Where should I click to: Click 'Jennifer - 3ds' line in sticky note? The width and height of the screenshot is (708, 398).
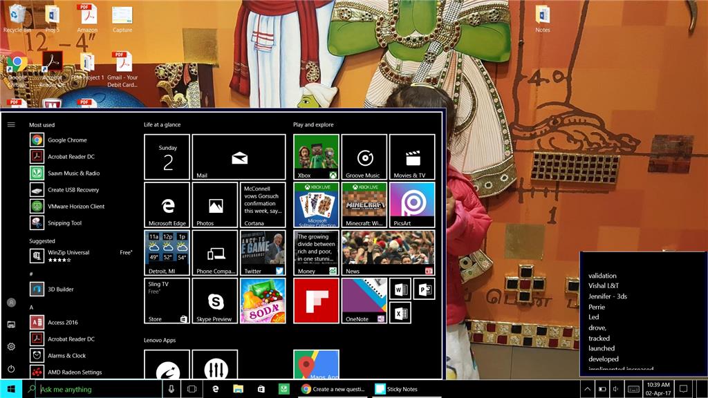607,296
